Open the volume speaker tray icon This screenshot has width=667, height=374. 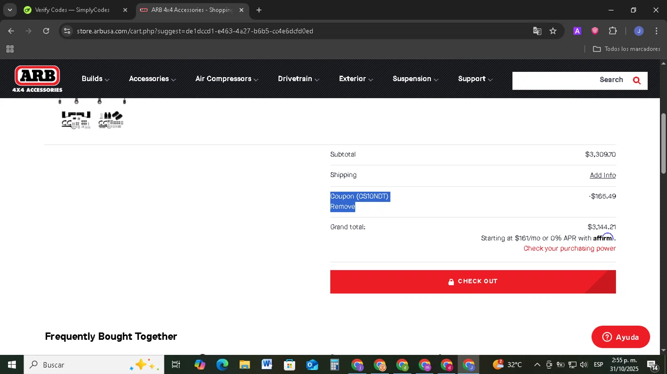584,365
